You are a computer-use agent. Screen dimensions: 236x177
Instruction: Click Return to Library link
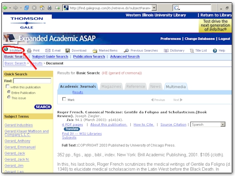coord(216,15)
